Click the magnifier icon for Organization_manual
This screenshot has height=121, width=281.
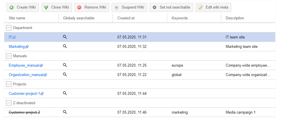click(65, 75)
